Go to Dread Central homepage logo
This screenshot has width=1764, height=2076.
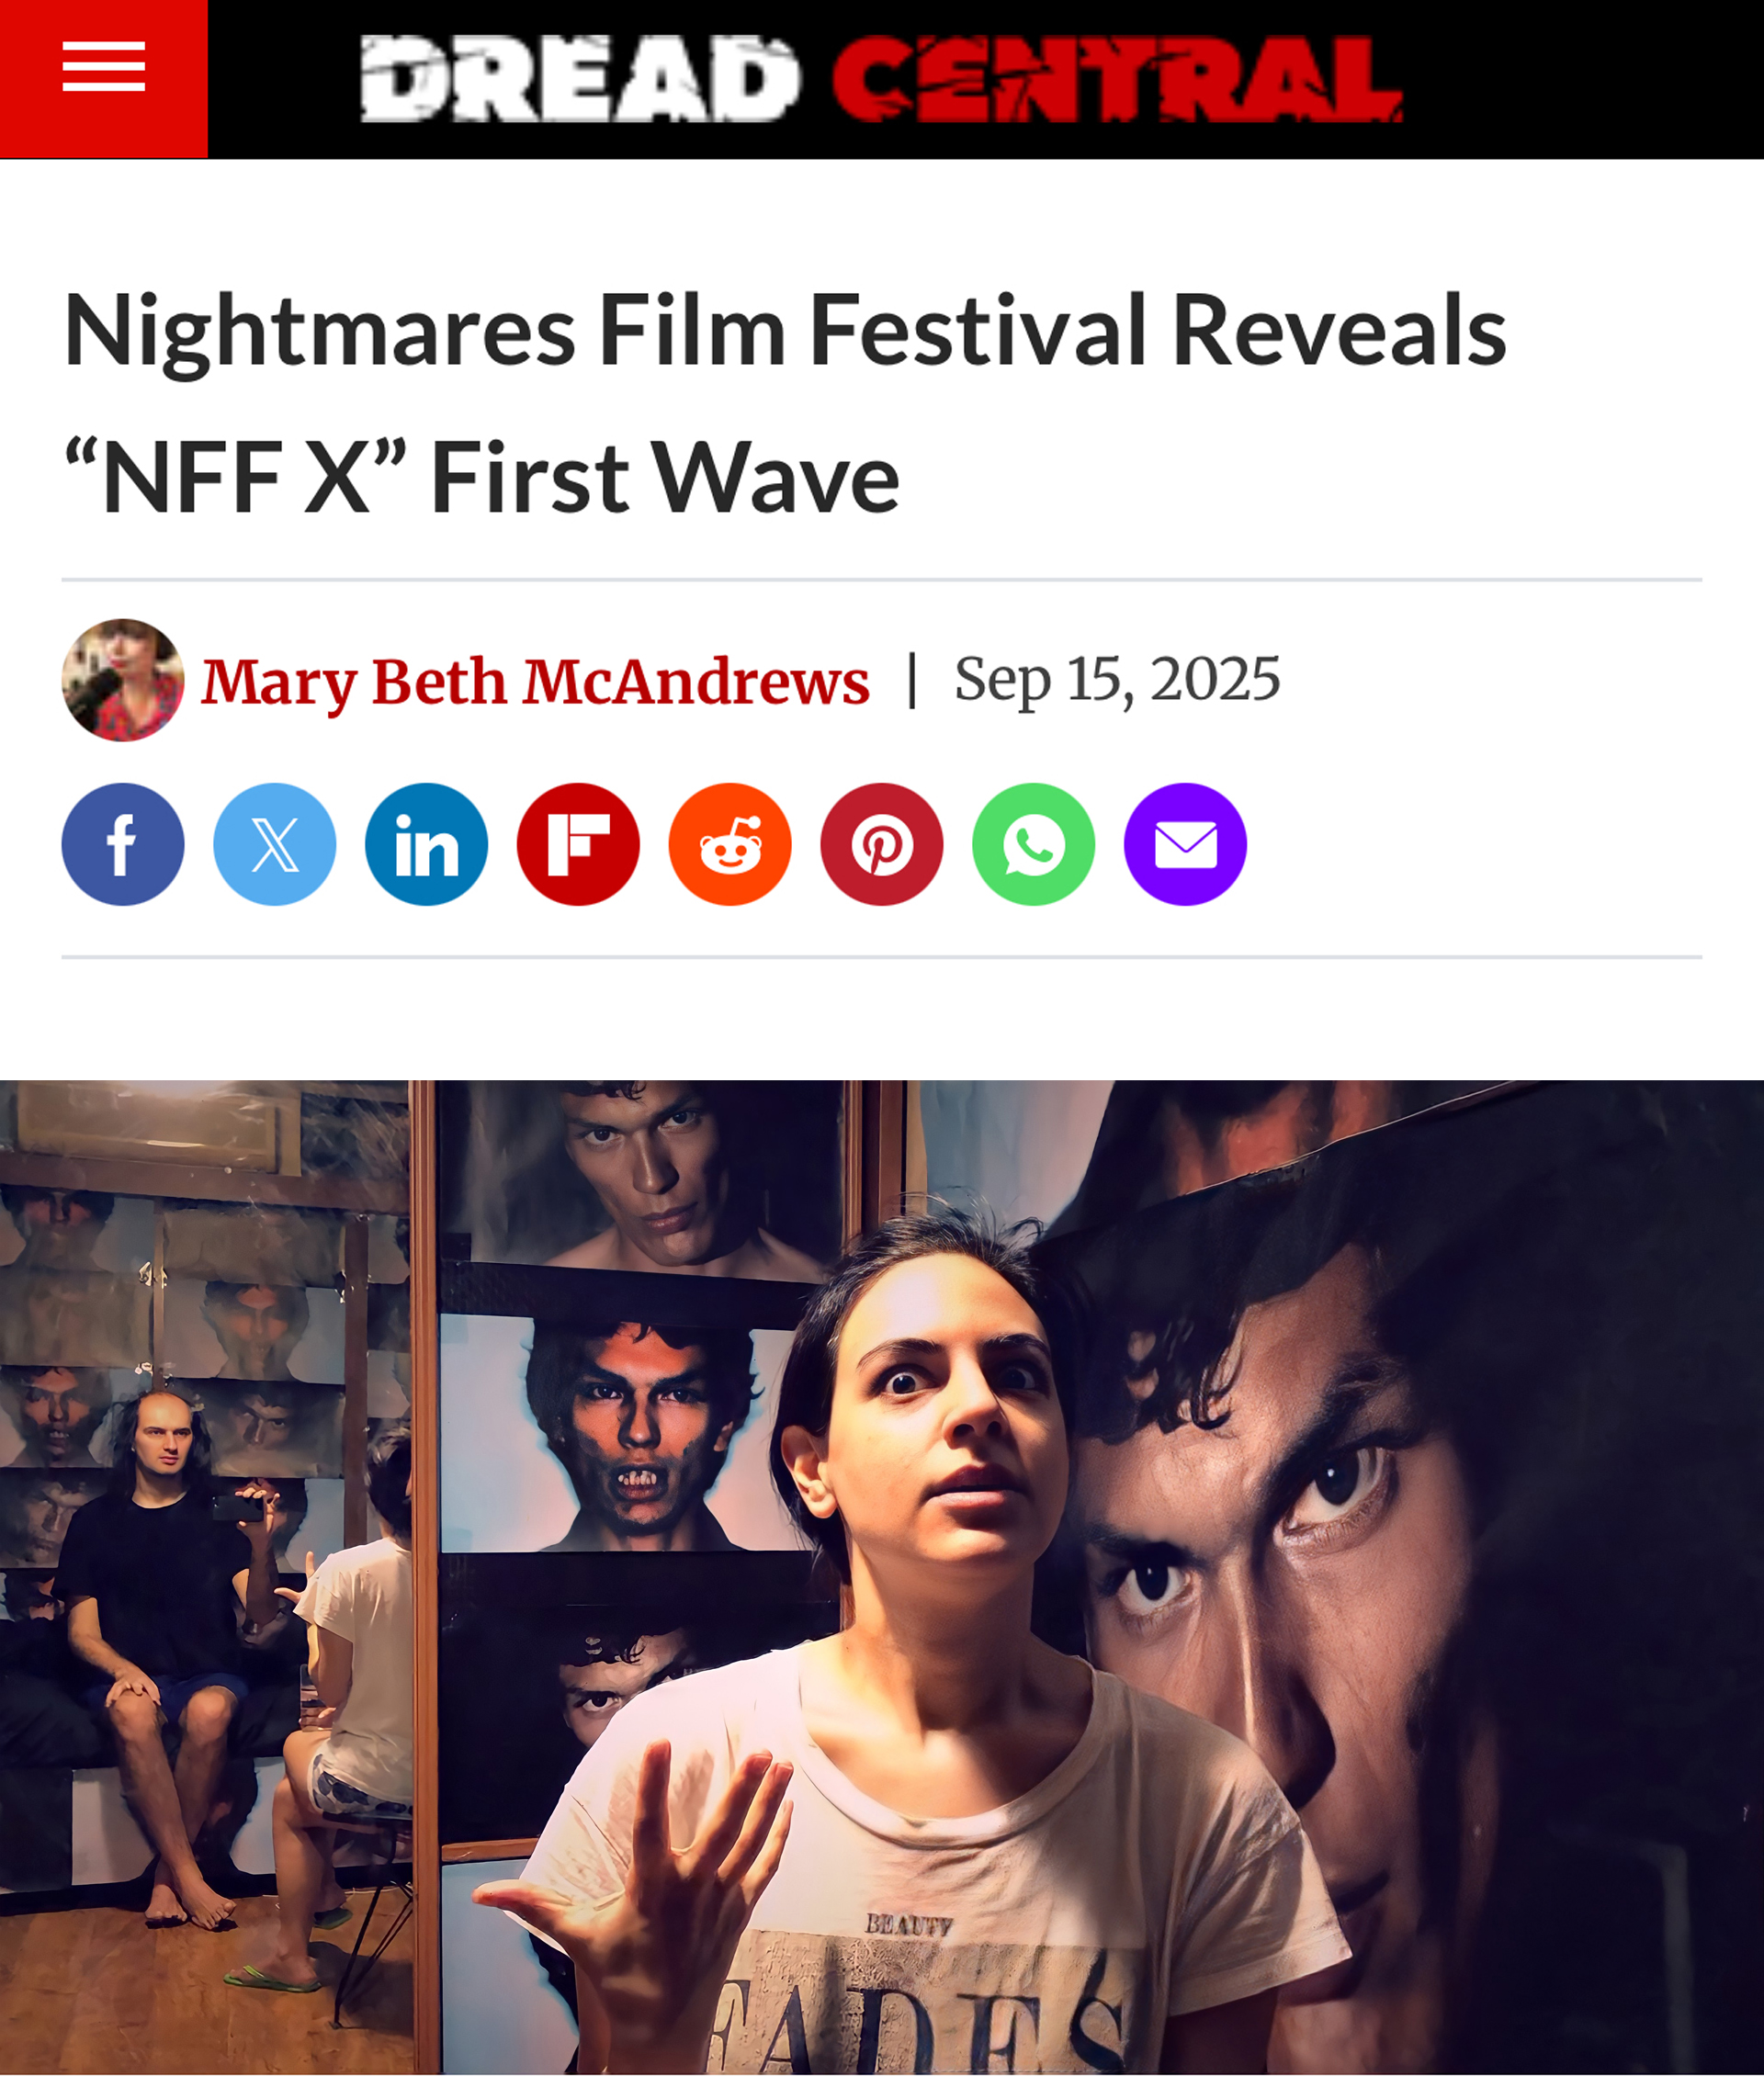coord(881,79)
